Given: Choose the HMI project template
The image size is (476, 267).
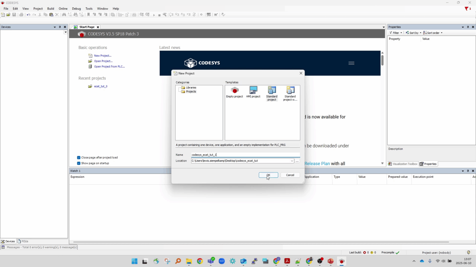Looking at the screenshot, I should (x=253, y=92).
